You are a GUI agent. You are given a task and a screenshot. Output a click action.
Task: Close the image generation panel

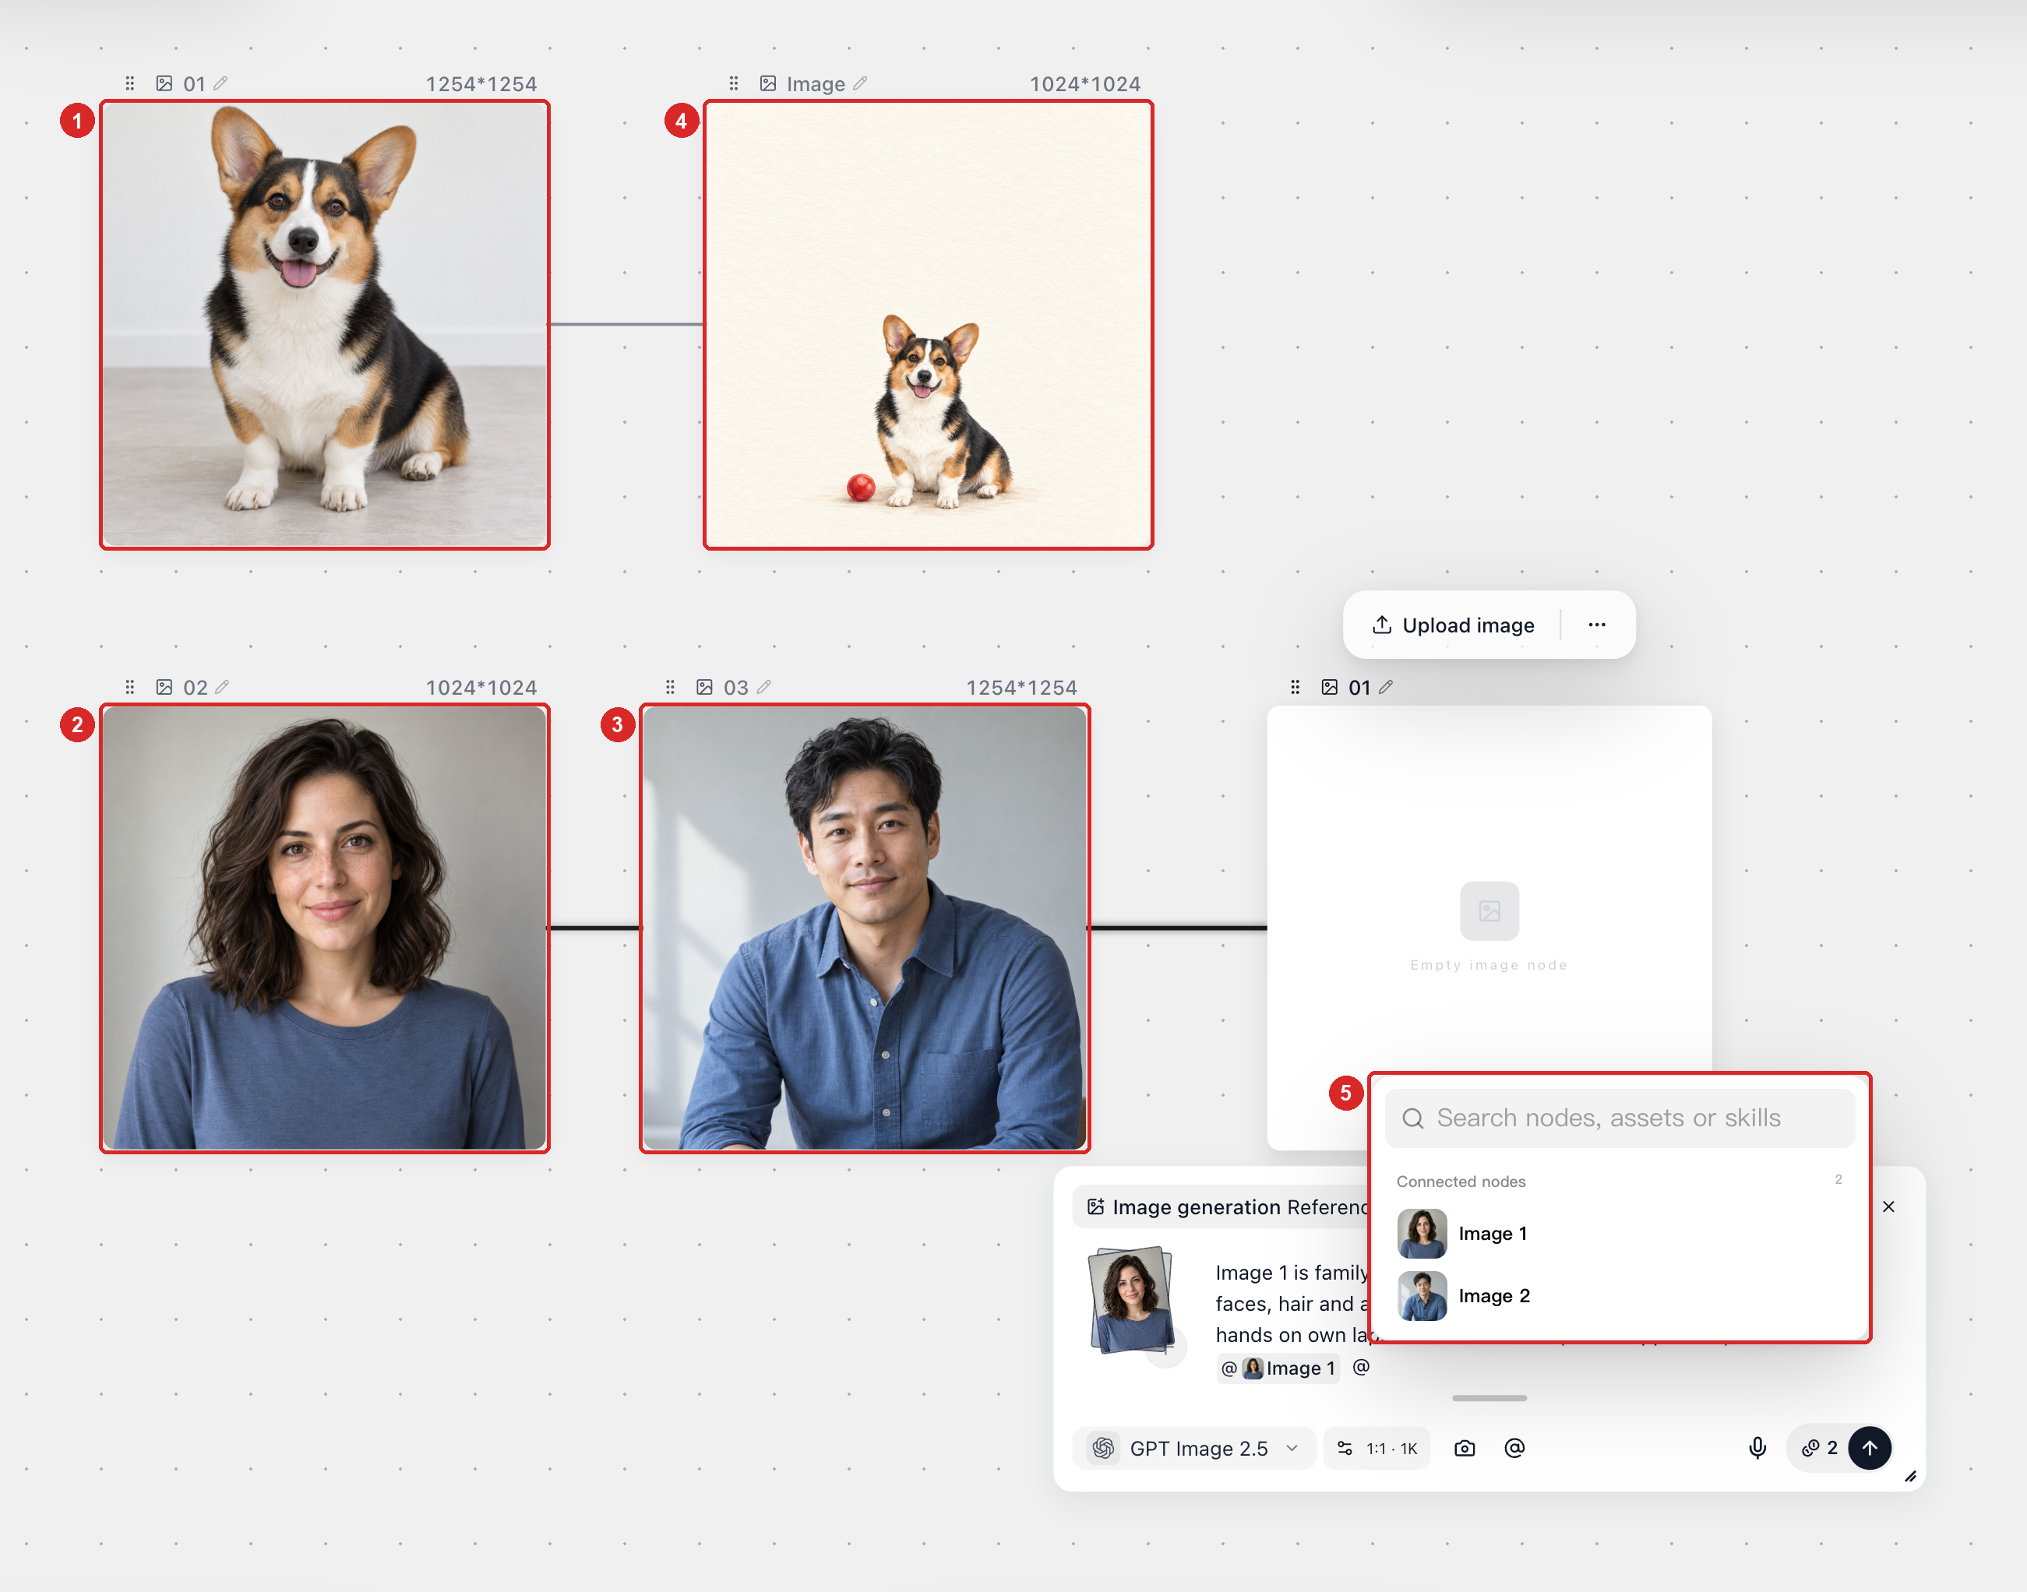click(1888, 1206)
